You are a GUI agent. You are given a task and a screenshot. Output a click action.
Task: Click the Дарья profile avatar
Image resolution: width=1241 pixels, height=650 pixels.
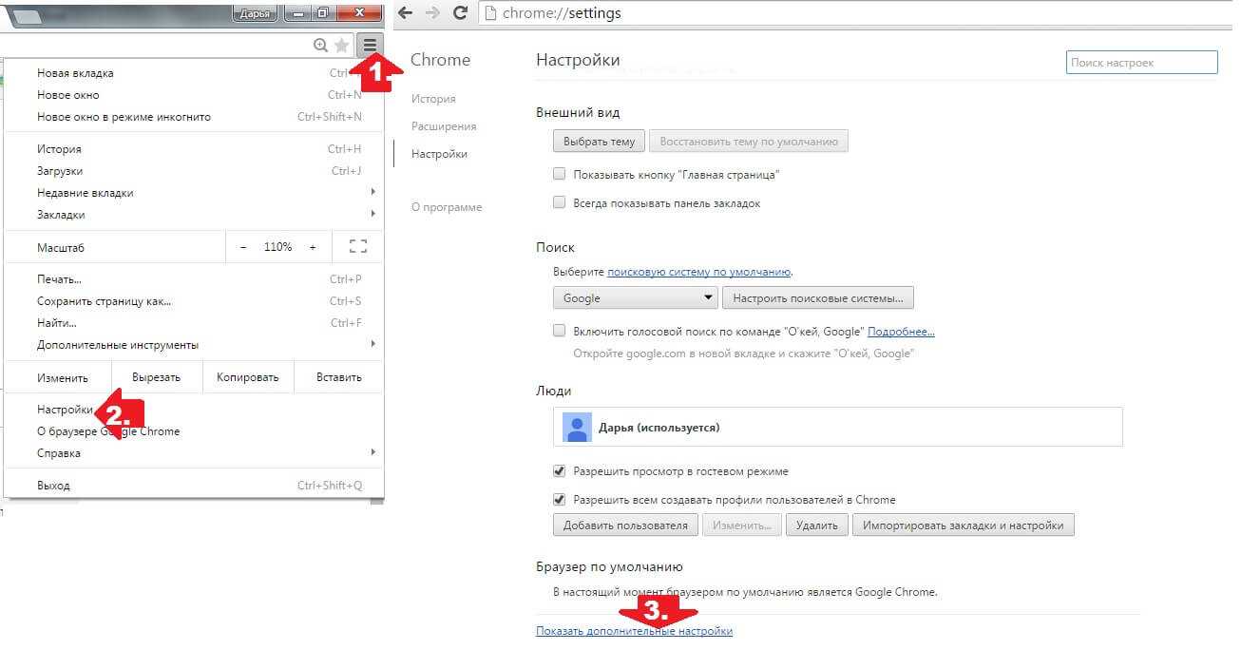tap(577, 428)
